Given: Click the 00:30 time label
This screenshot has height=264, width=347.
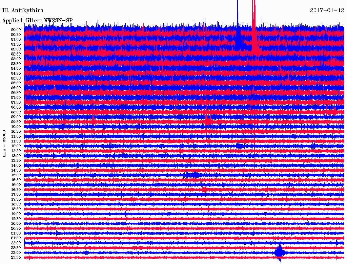Looking at the screenshot, I should 16,35.
